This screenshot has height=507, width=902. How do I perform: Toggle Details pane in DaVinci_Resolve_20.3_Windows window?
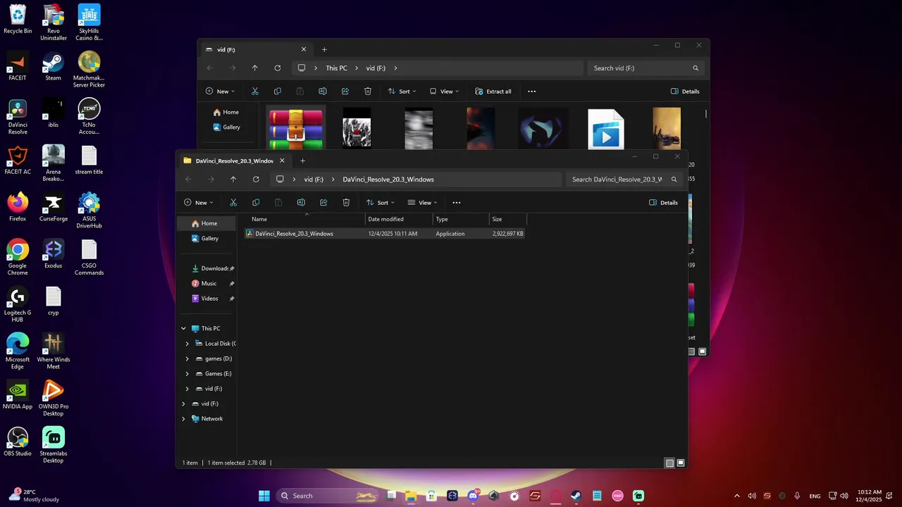coord(663,203)
